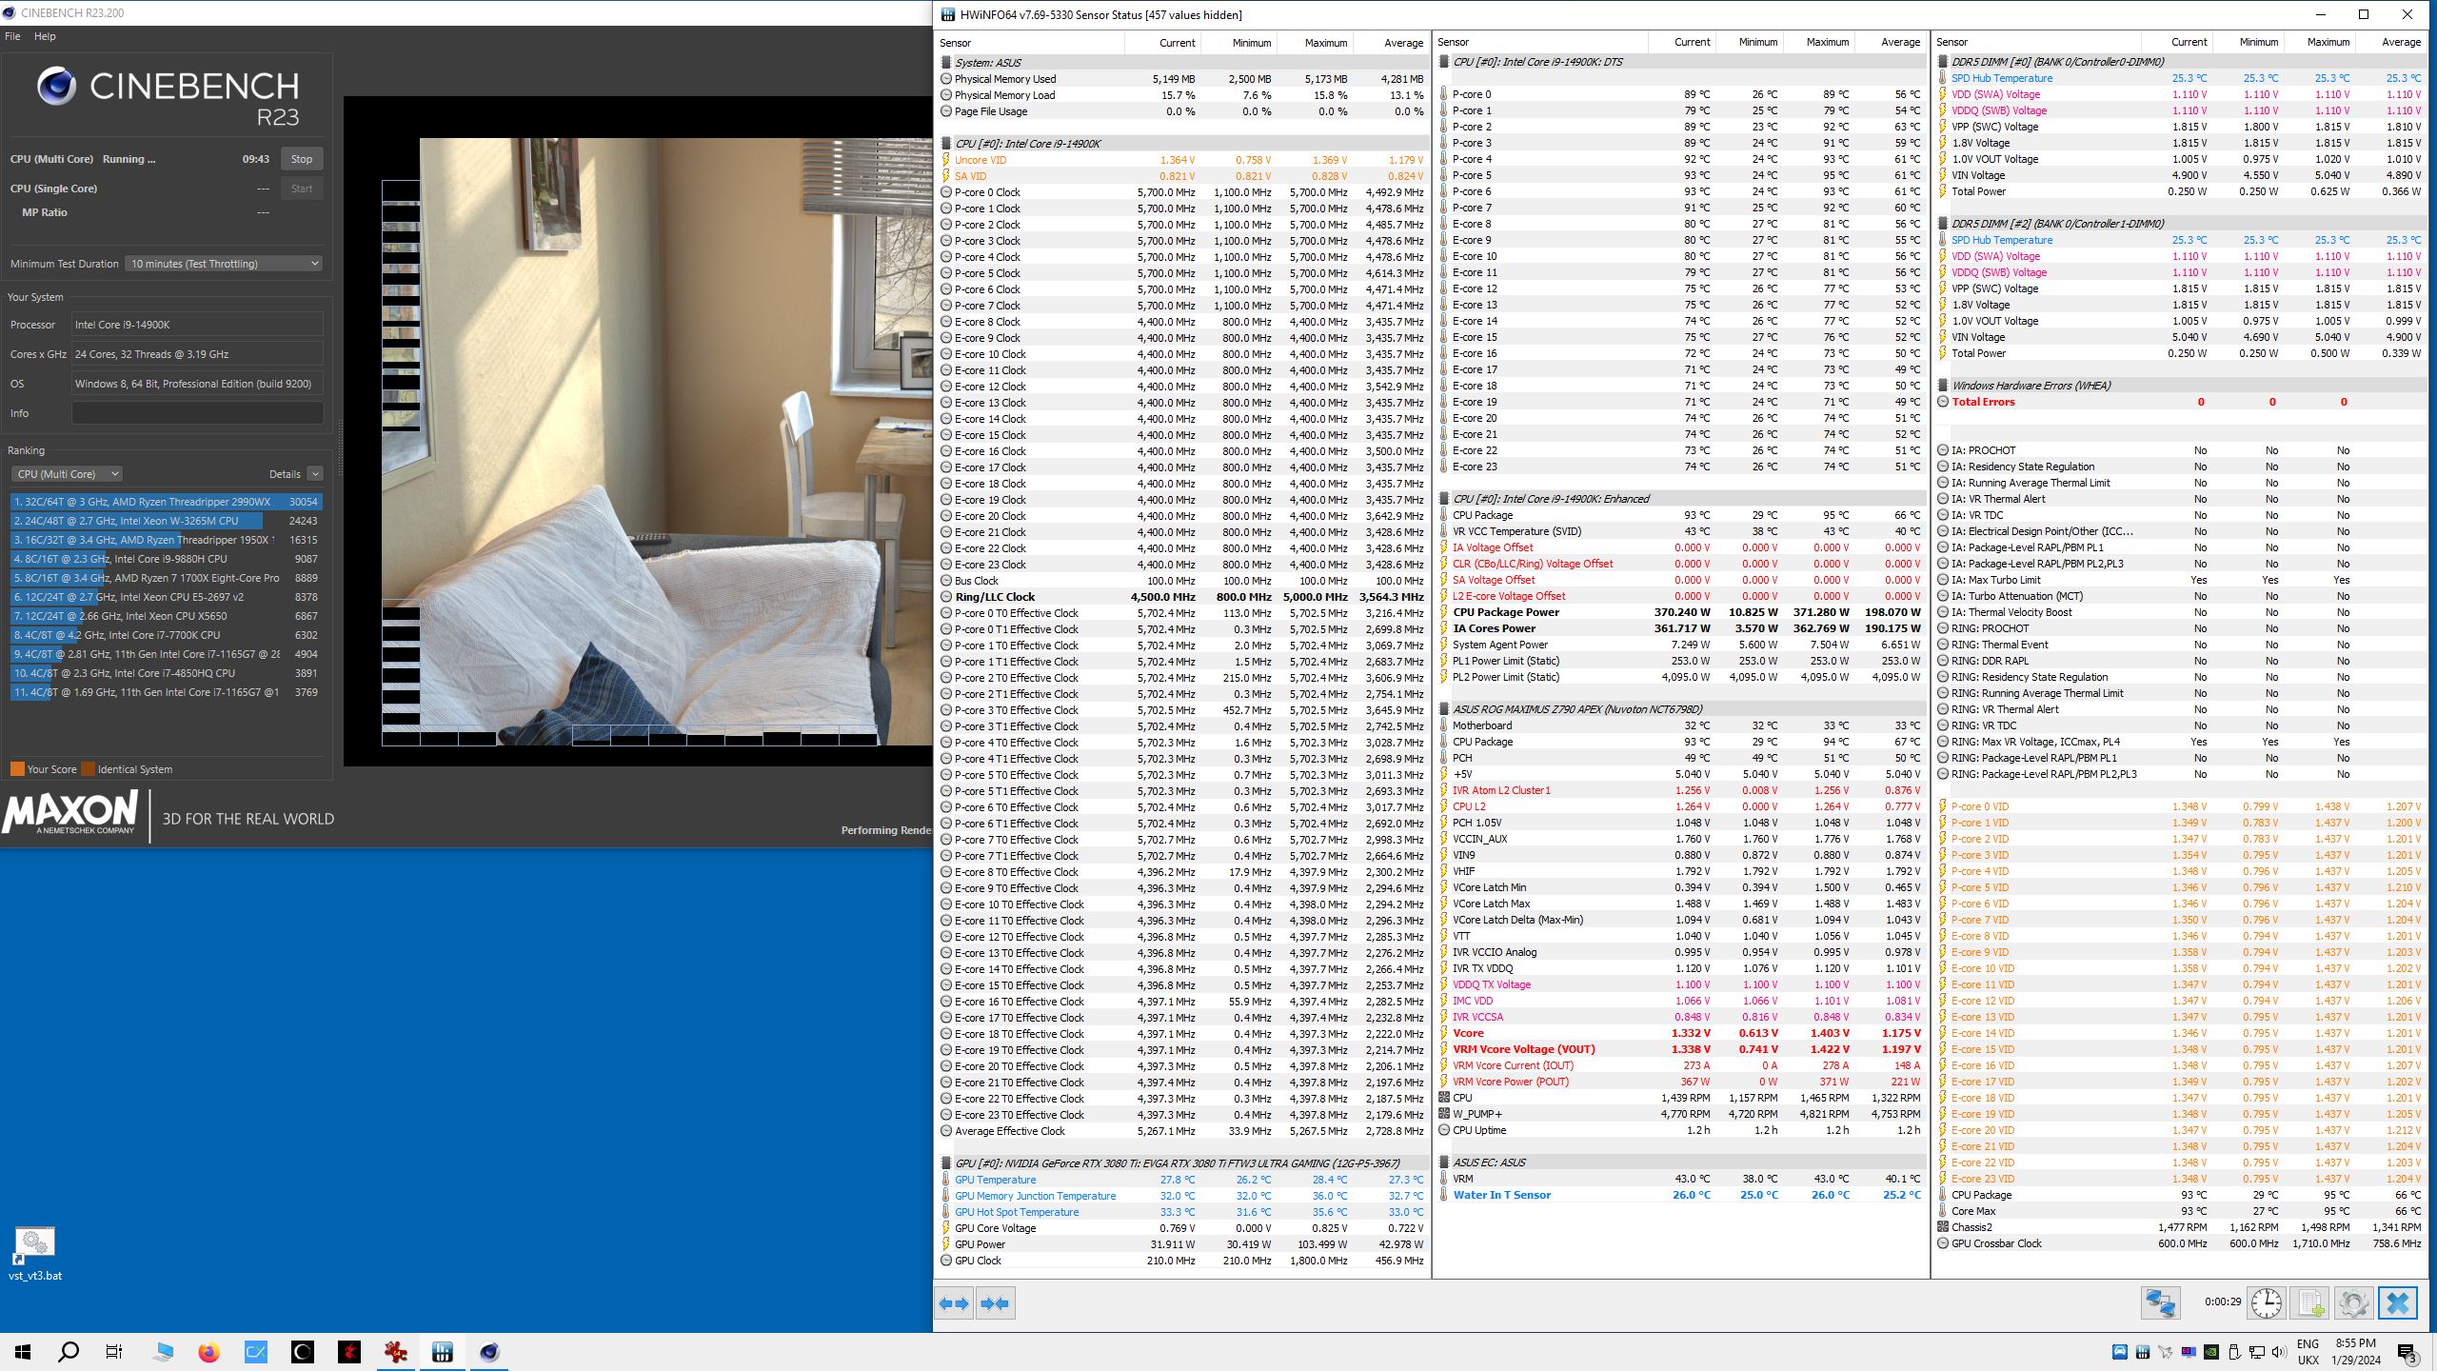This screenshot has width=2437, height=1371.
Task: Open the black circle app on taskbar
Action: coord(303,1352)
